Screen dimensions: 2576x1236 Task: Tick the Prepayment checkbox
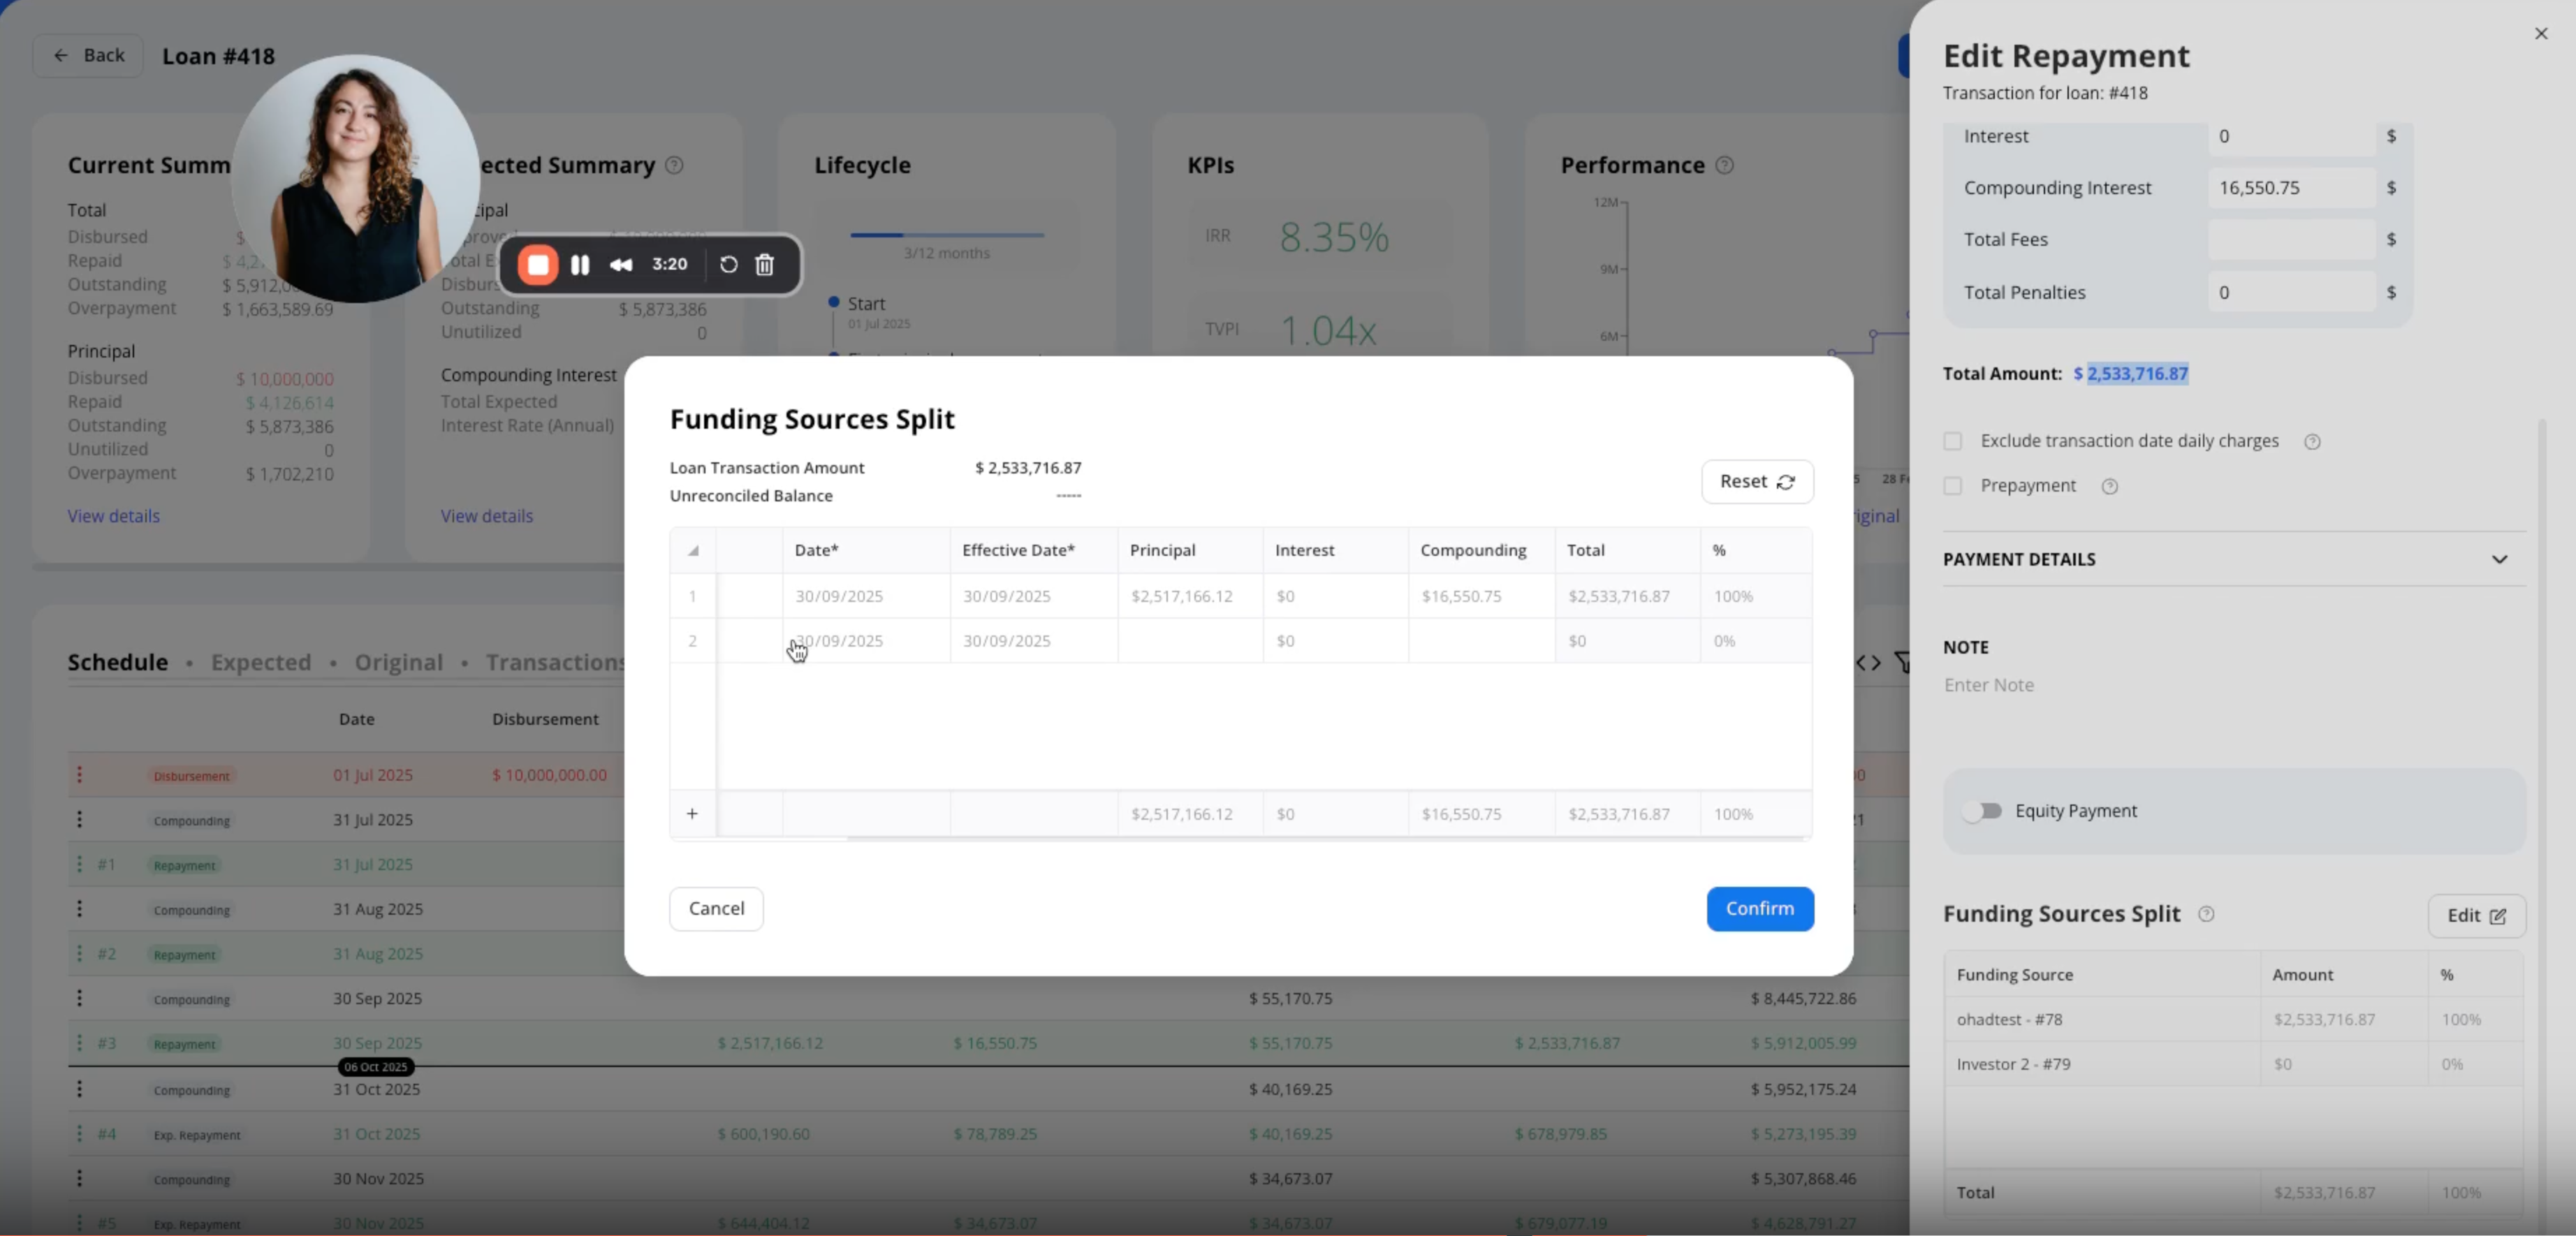click(1953, 486)
